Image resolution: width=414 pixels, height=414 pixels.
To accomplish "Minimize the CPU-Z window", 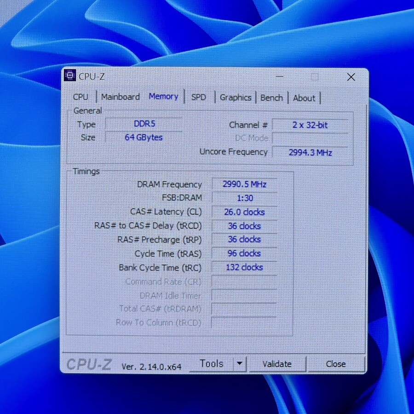I will tap(280, 76).
